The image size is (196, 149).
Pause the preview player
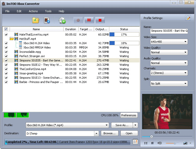(x=146, y=143)
